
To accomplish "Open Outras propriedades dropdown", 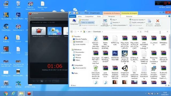I will click(119, 25).
